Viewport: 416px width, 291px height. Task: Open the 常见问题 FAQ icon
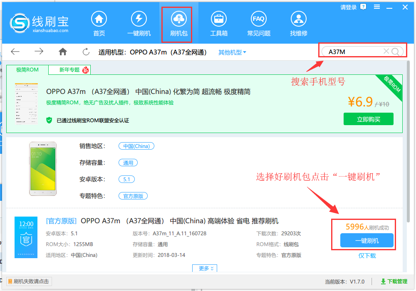click(259, 19)
